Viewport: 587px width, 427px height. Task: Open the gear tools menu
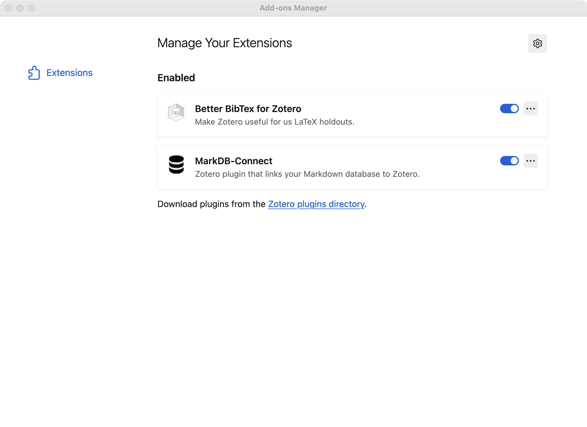tap(537, 43)
